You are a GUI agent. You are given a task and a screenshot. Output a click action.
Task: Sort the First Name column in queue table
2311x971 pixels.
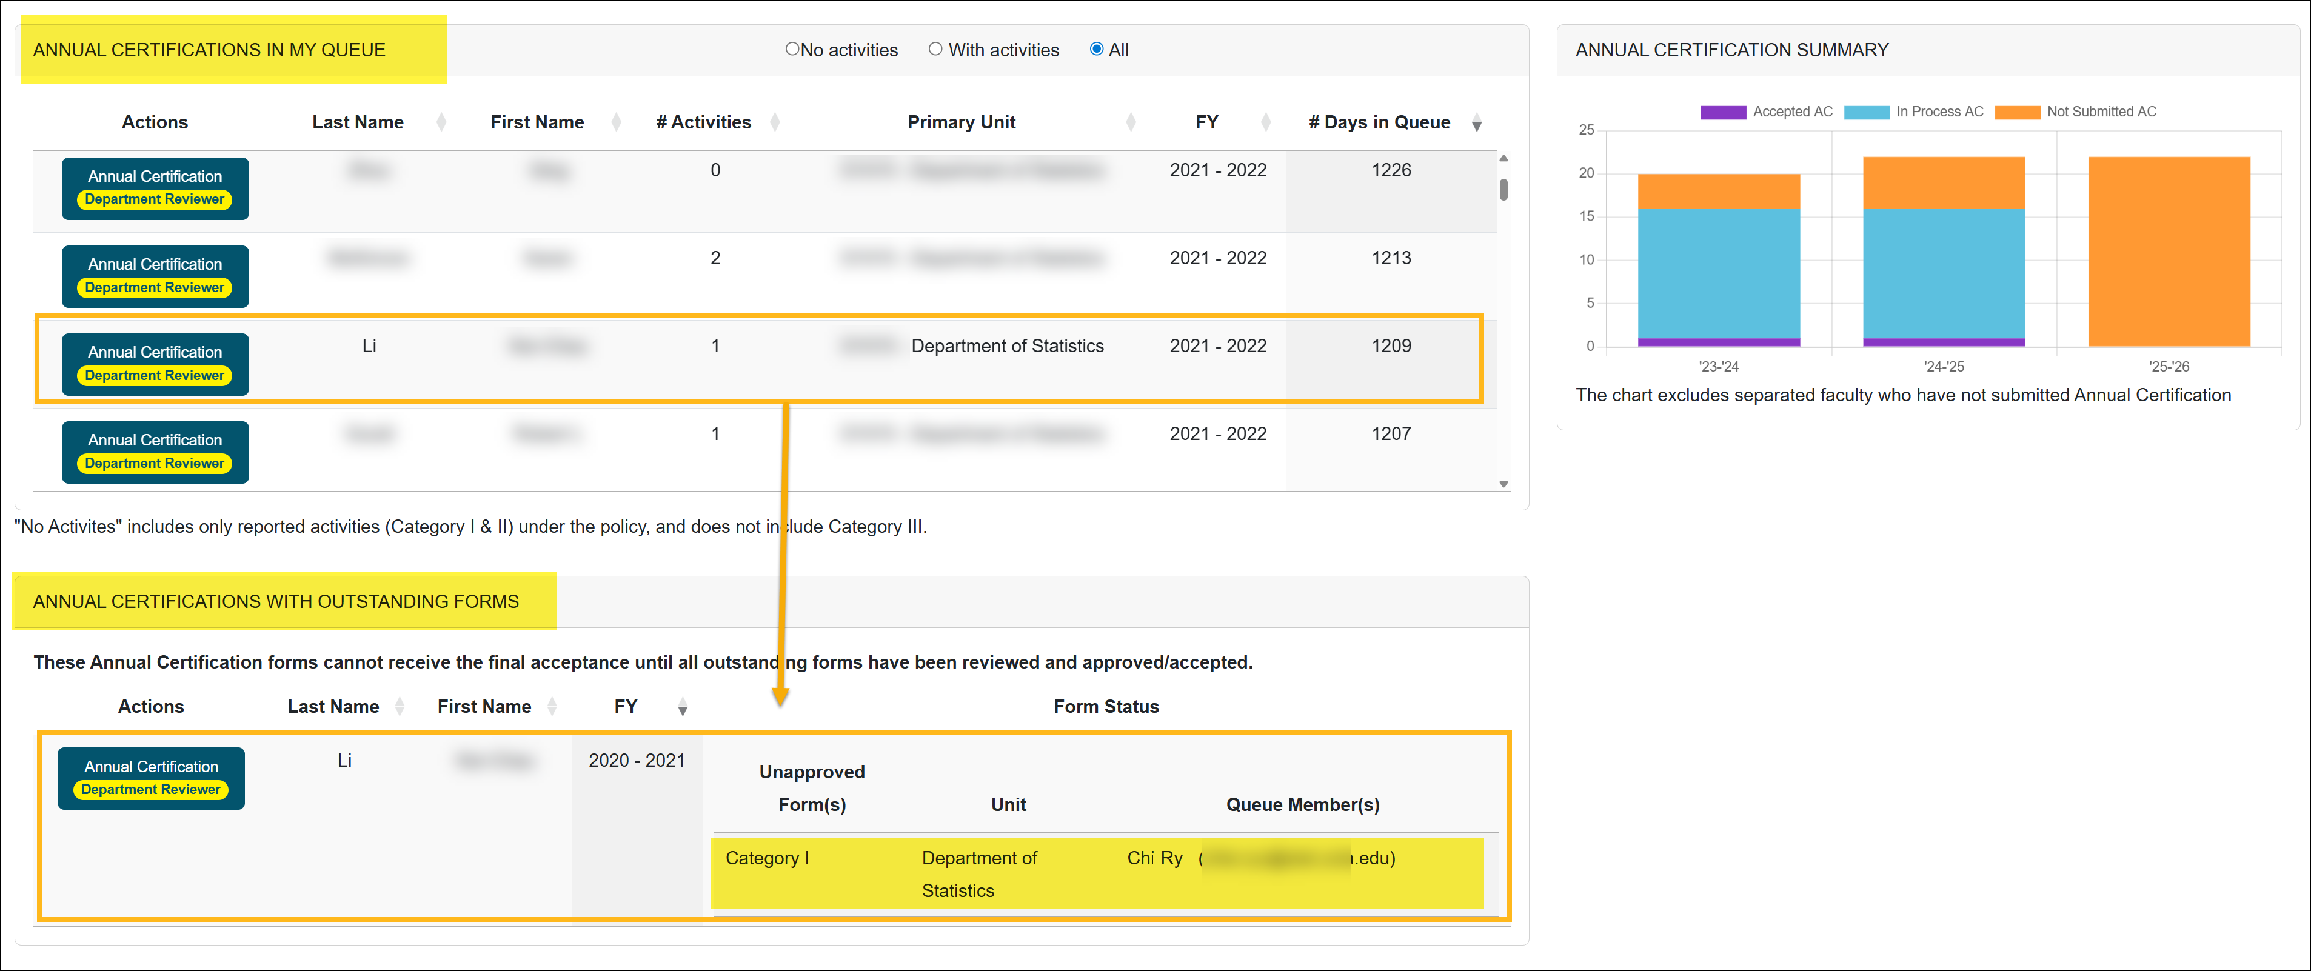point(617,122)
